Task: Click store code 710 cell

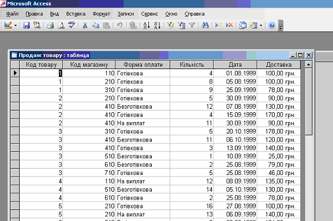Action: click(x=89, y=173)
